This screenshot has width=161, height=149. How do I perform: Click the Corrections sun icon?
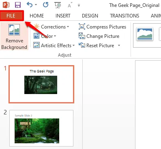click(36, 26)
